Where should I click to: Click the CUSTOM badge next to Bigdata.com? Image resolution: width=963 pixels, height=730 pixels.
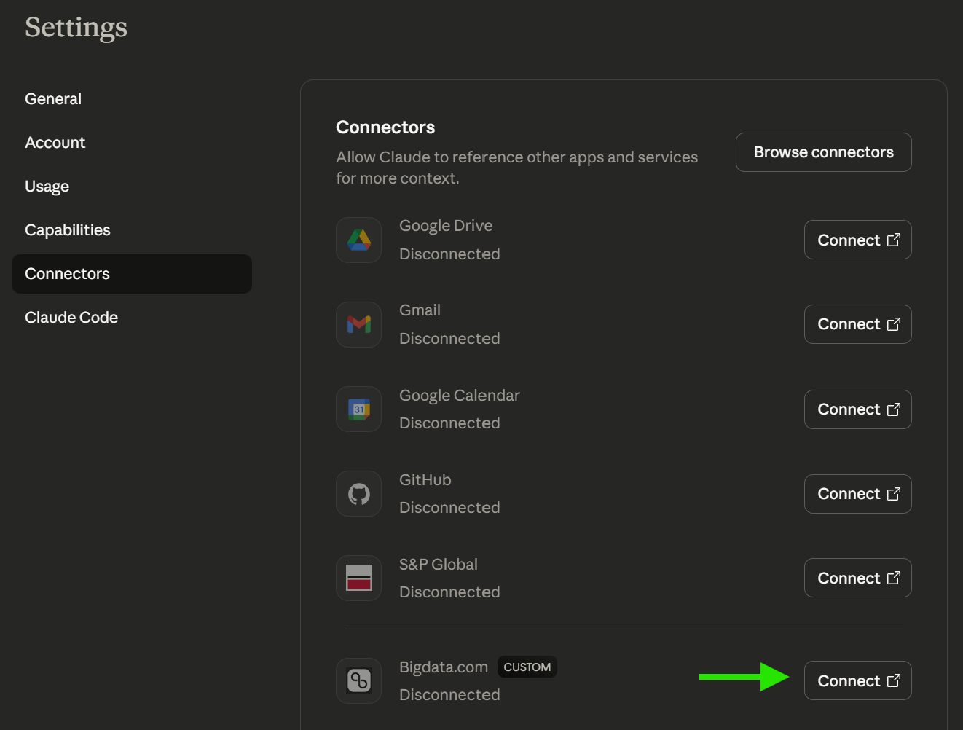[527, 666]
